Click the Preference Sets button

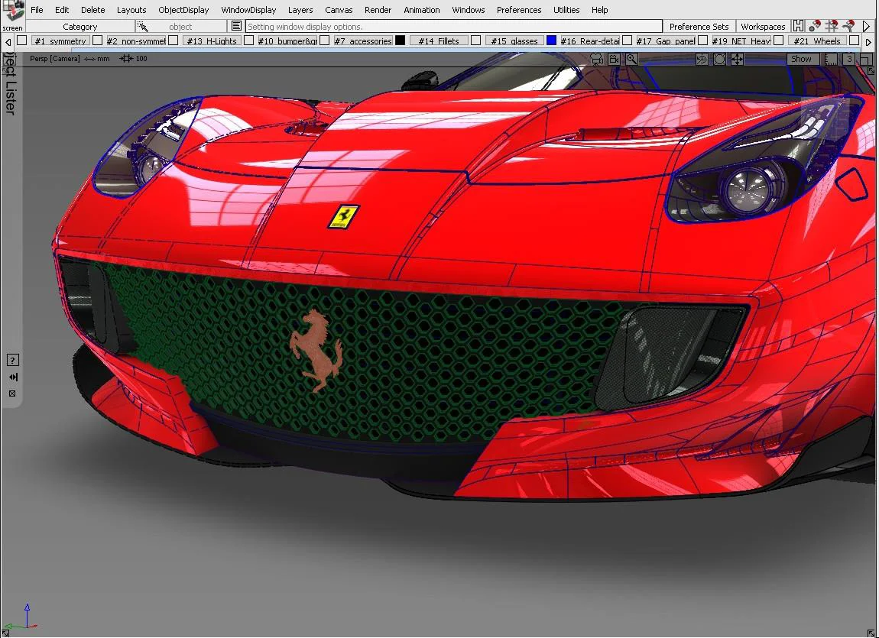pyautogui.click(x=699, y=26)
